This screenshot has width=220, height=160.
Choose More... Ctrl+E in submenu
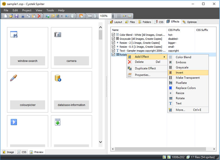[188, 110]
